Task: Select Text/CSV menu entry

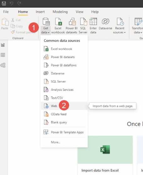Action: (x=64, y=98)
